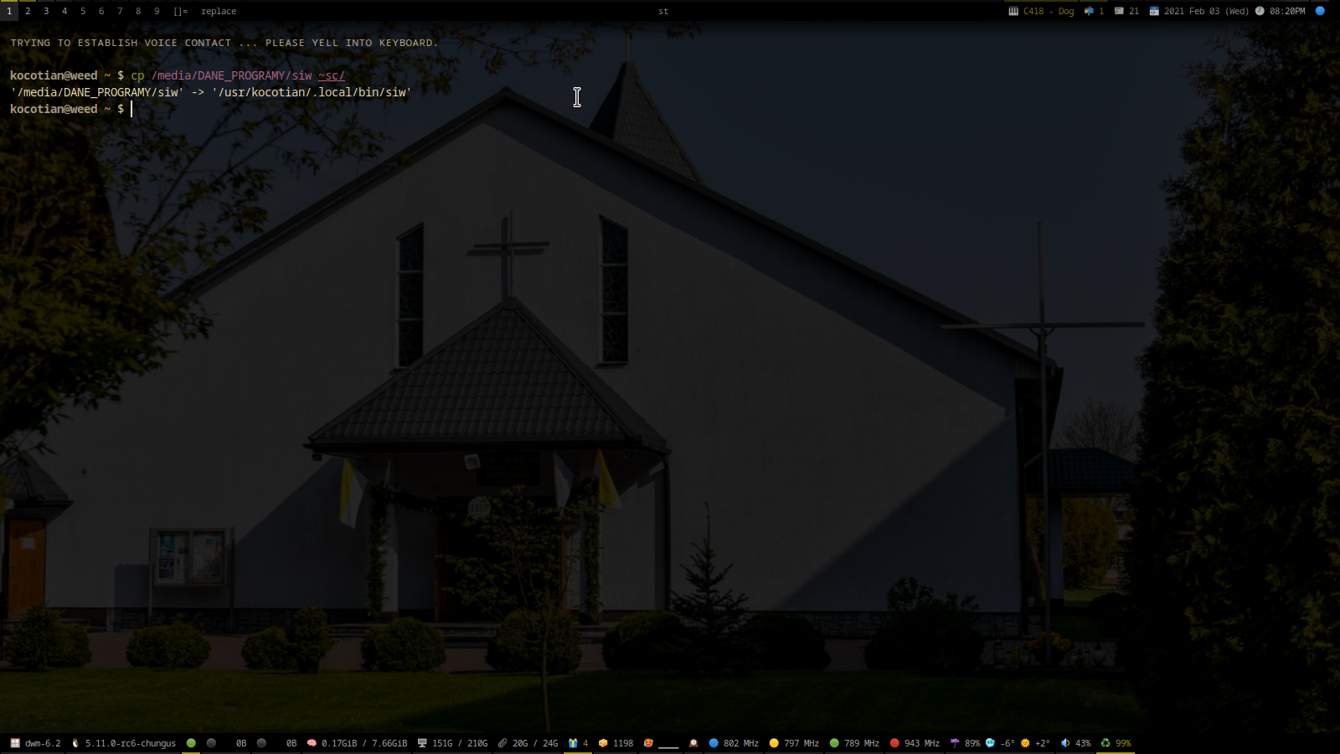This screenshot has width=1340, height=754.
Task: Click the calendar icon beside the date
Action: click(x=1154, y=11)
